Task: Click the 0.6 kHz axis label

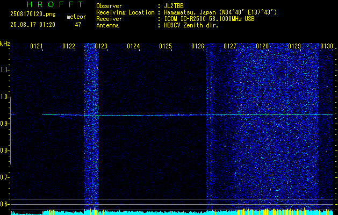Action: [4, 204]
